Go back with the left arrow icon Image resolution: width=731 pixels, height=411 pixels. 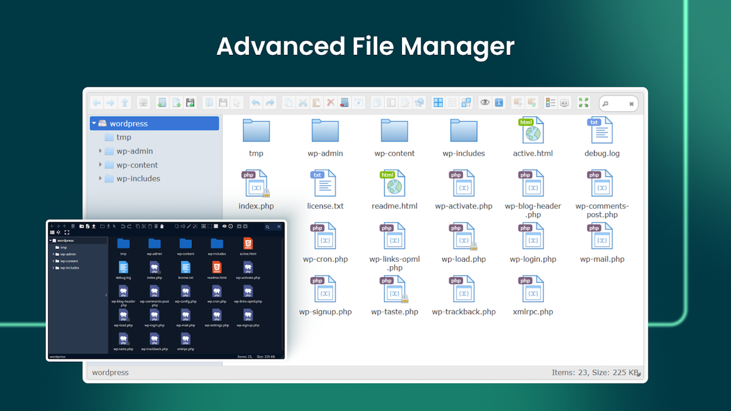96,102
